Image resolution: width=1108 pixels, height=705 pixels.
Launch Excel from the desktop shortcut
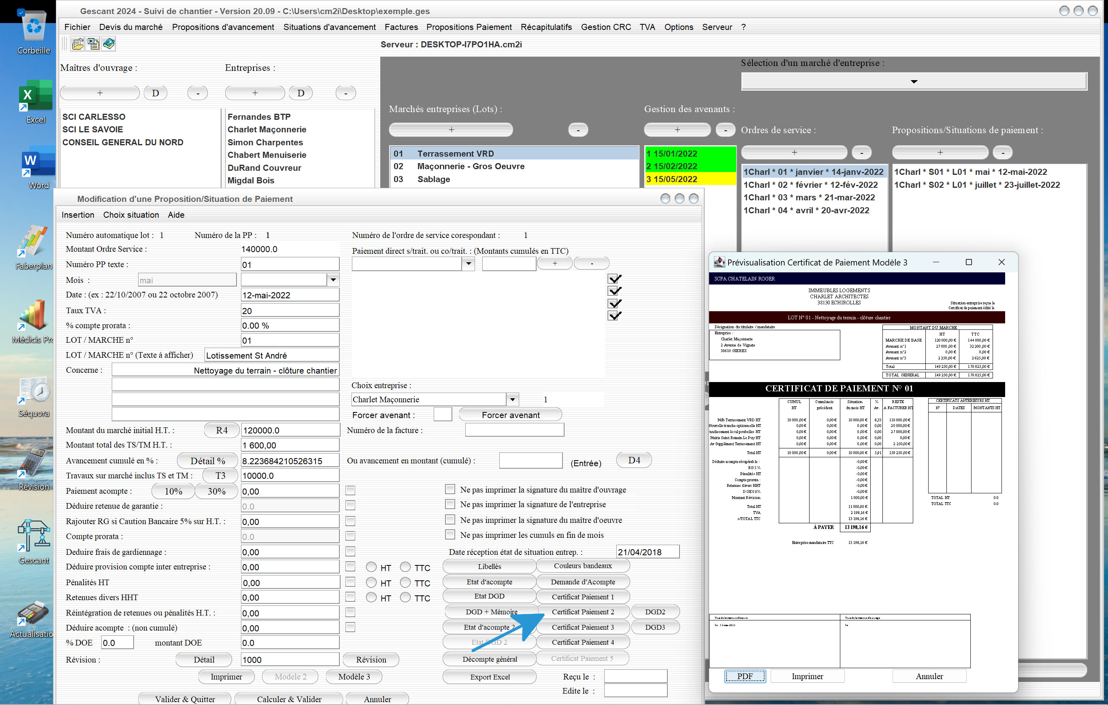[35, 102]
